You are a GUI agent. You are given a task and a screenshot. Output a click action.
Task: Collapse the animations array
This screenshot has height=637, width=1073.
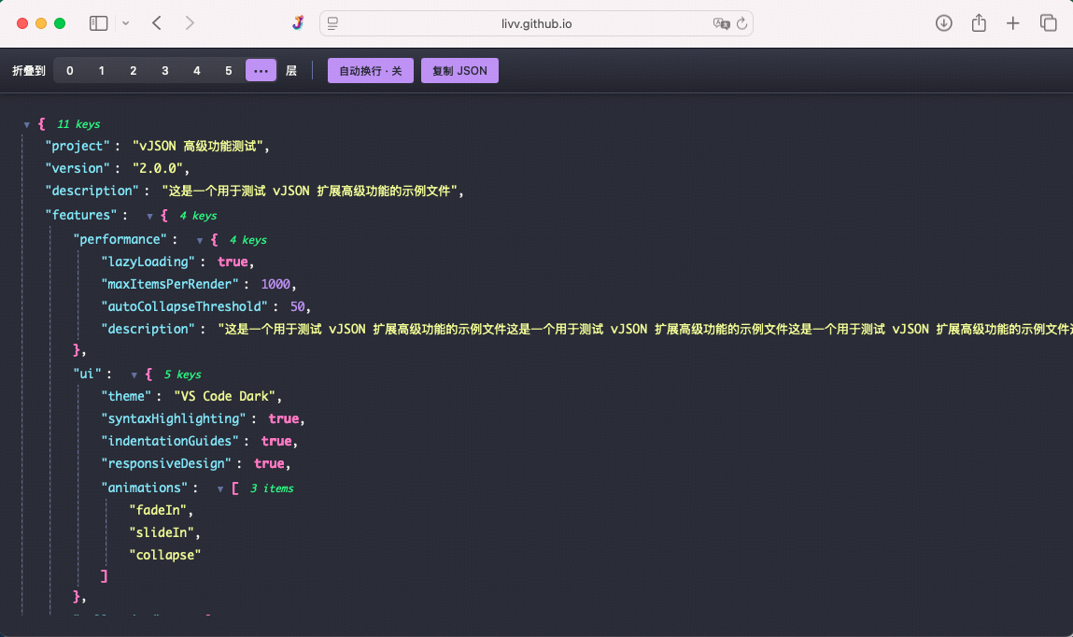coord(220,488)
